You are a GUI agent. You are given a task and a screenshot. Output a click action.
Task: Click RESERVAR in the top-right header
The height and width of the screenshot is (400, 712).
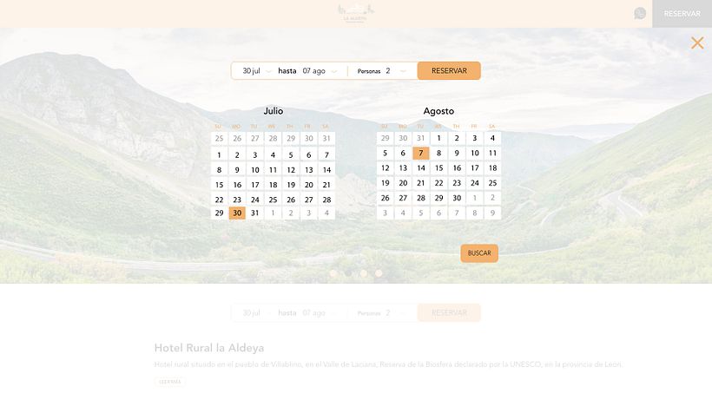[682, 14]
